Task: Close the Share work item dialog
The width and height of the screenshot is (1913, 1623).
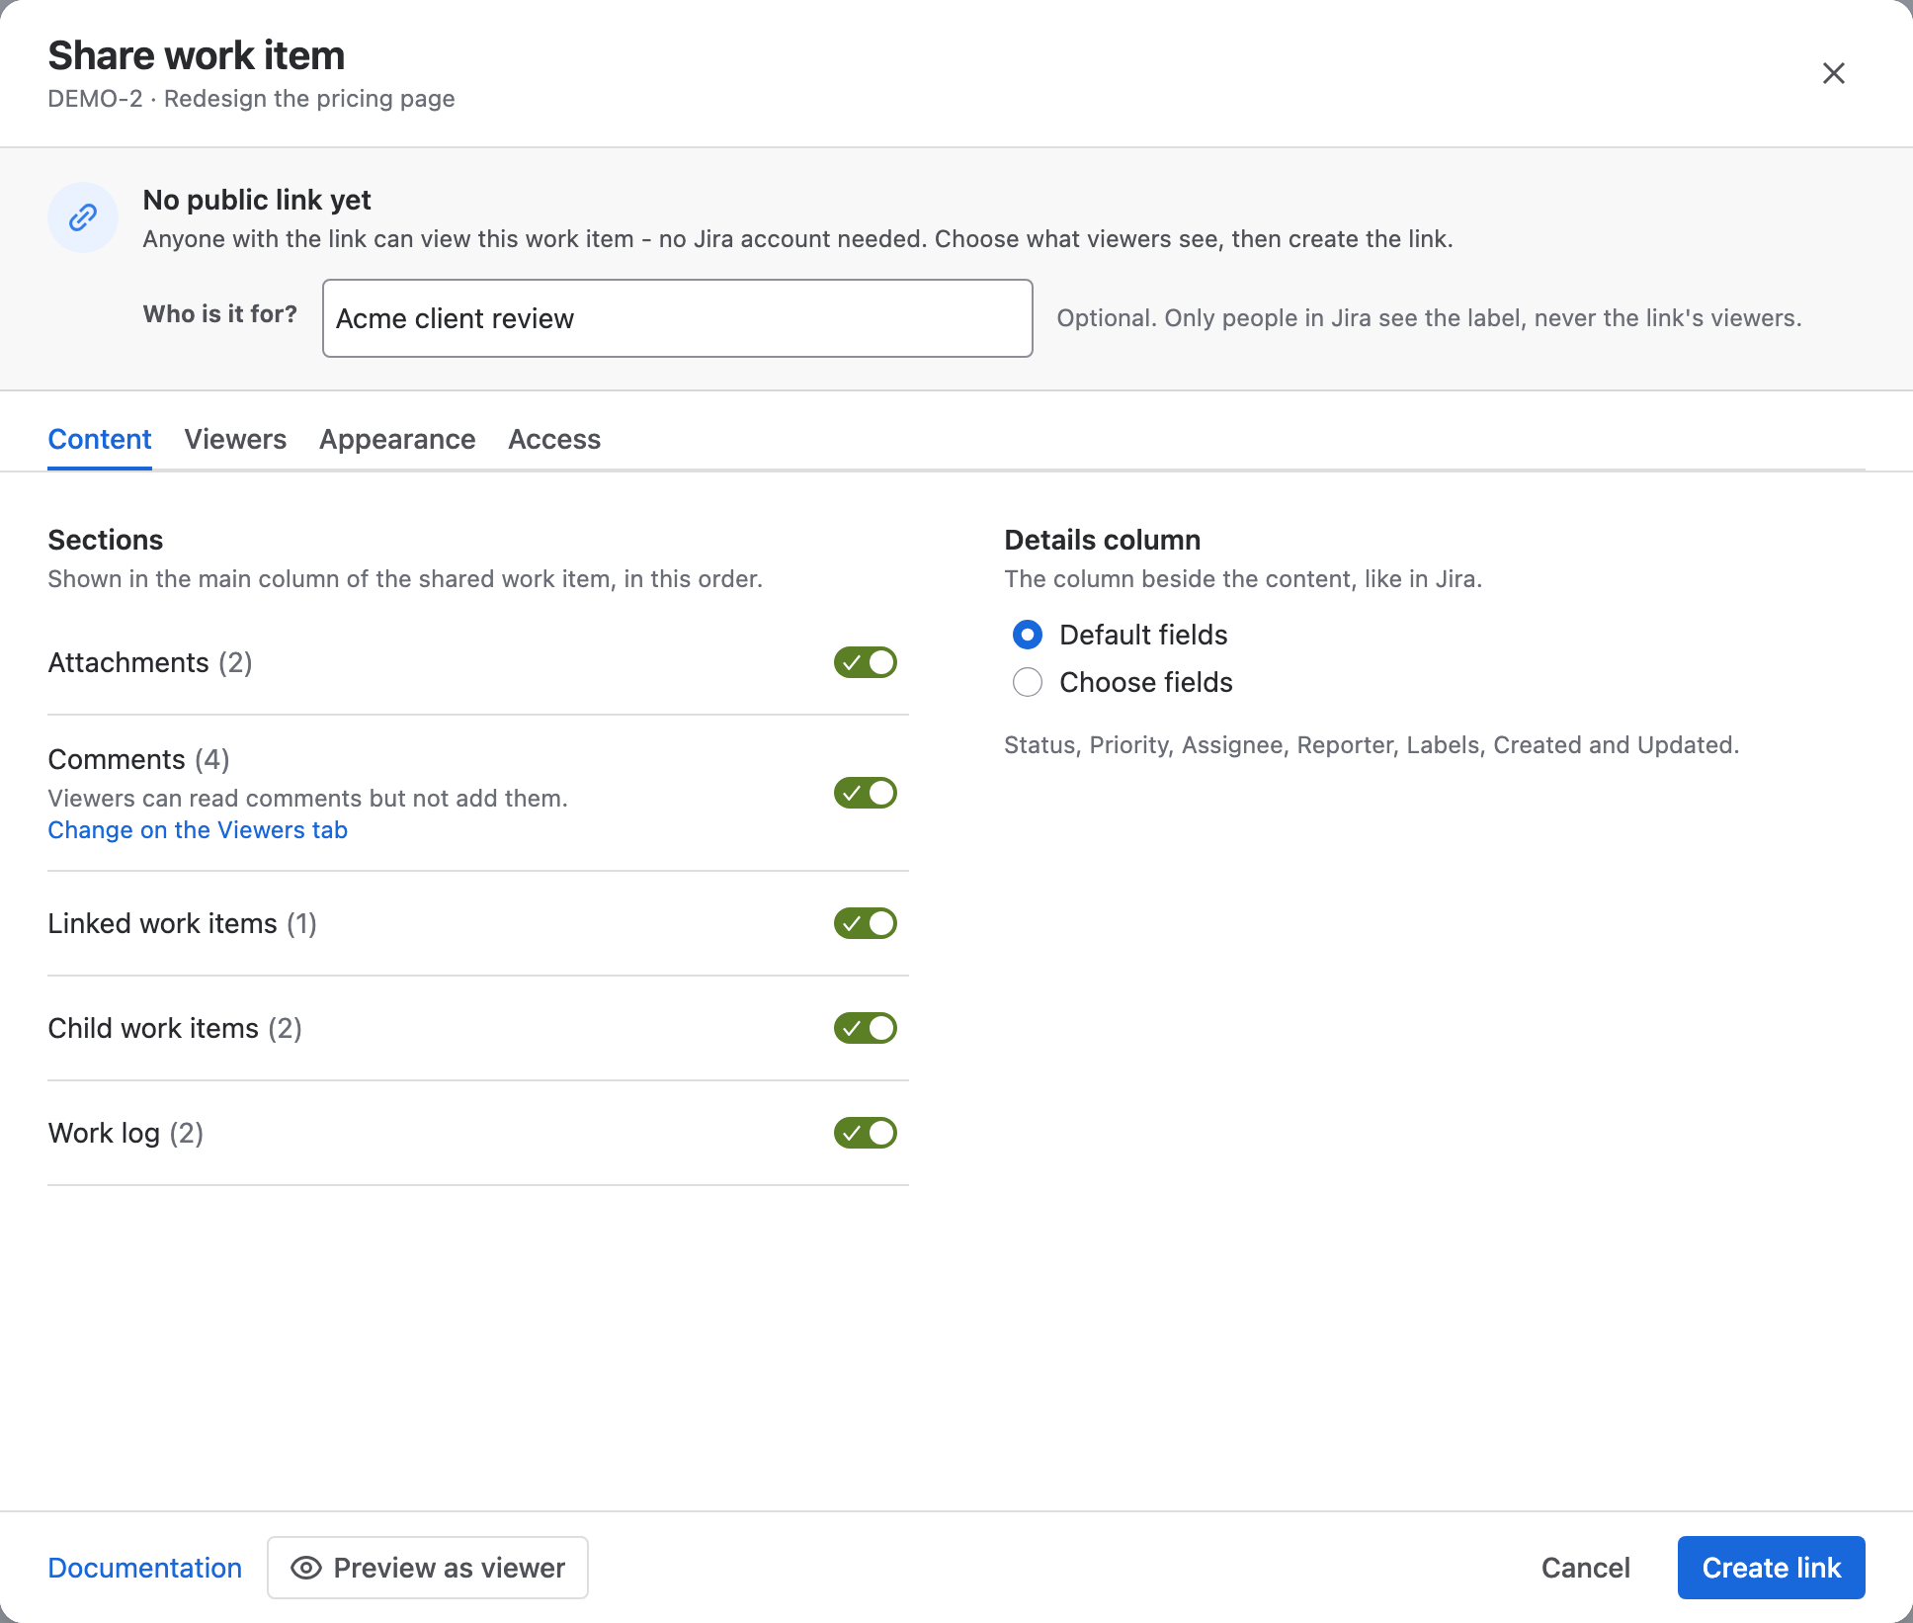Action: click(x=1833, y=73)
